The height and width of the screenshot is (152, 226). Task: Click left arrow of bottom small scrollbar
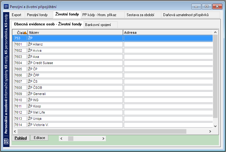pos(61,139)
